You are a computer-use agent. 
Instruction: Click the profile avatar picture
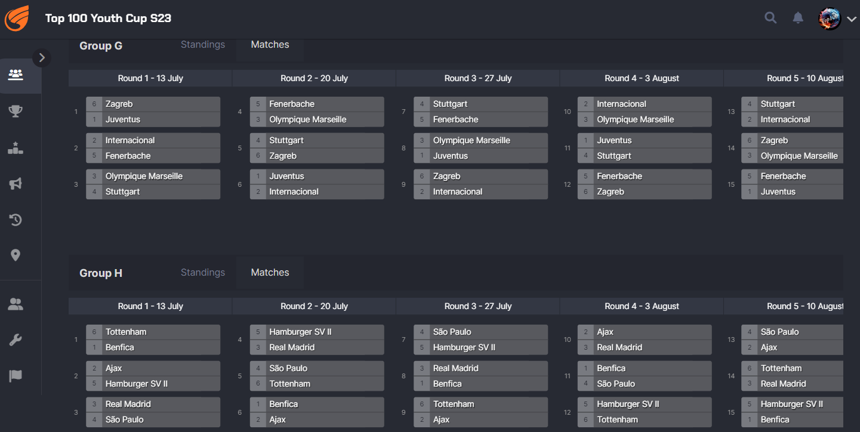[830, 19]
